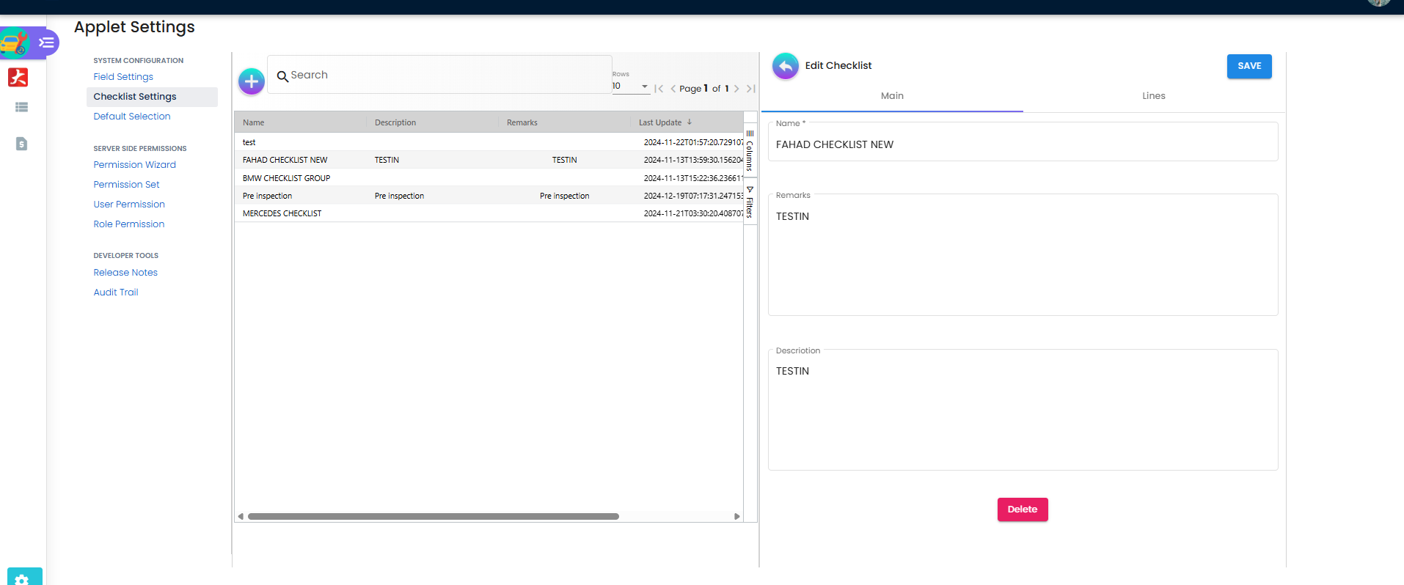Click the TESTIN remarks cell
Screen dimensions: 1404x585
click(565, 160)
